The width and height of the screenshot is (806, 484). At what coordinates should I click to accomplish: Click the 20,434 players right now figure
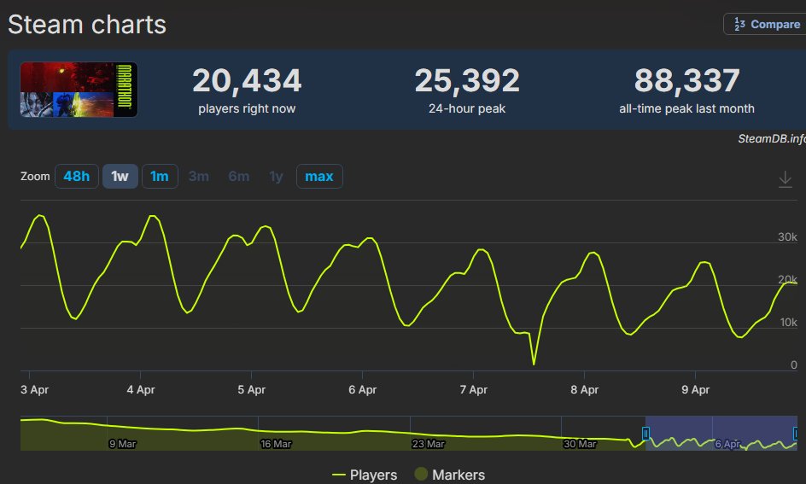click(247, 80)
